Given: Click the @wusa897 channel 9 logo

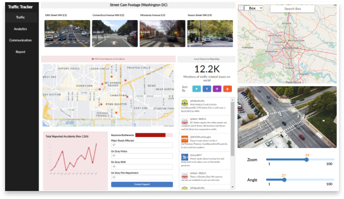Looking at the screenshot, I should (184, 157).
